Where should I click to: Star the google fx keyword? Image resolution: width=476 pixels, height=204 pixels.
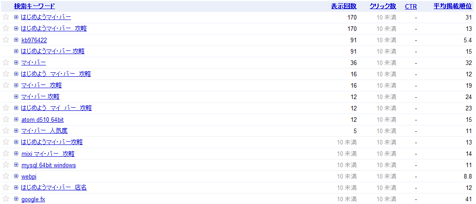pyautogui.click(x=6, y=199)
